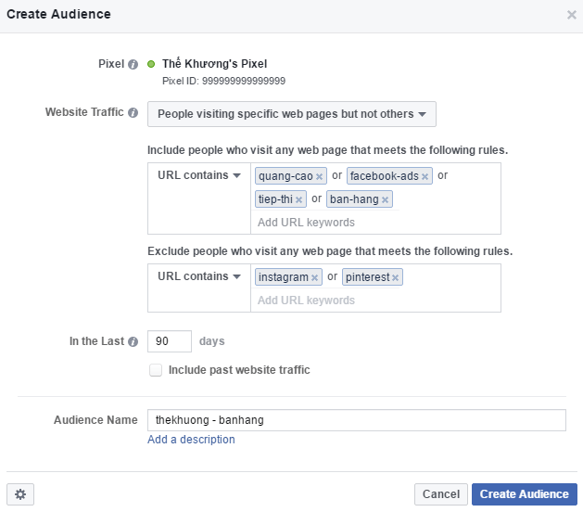Open the gear settings icon at bottom left
This screenshot has width=583, height=512.
pos(19,494)
